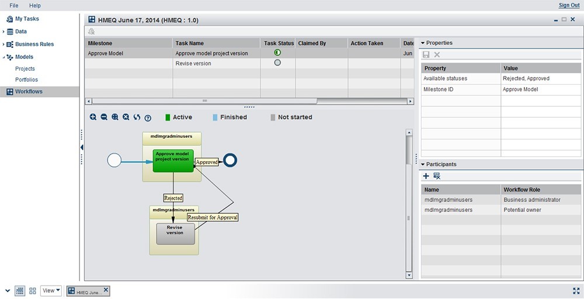Image resolution: width=584 pixels, height=299 pixels.
Task: Click the remove participant icon
Action: pos(437,176)
